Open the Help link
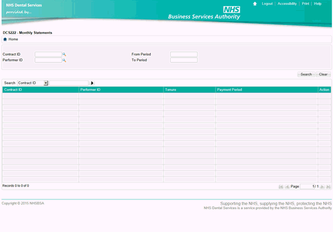 (x=318, y=4)
